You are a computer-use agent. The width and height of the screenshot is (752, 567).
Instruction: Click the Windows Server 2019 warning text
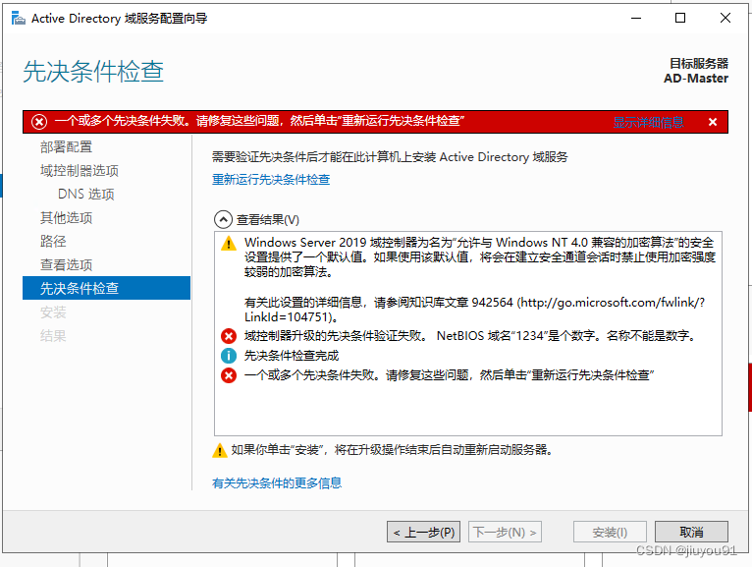coord(480,256)
